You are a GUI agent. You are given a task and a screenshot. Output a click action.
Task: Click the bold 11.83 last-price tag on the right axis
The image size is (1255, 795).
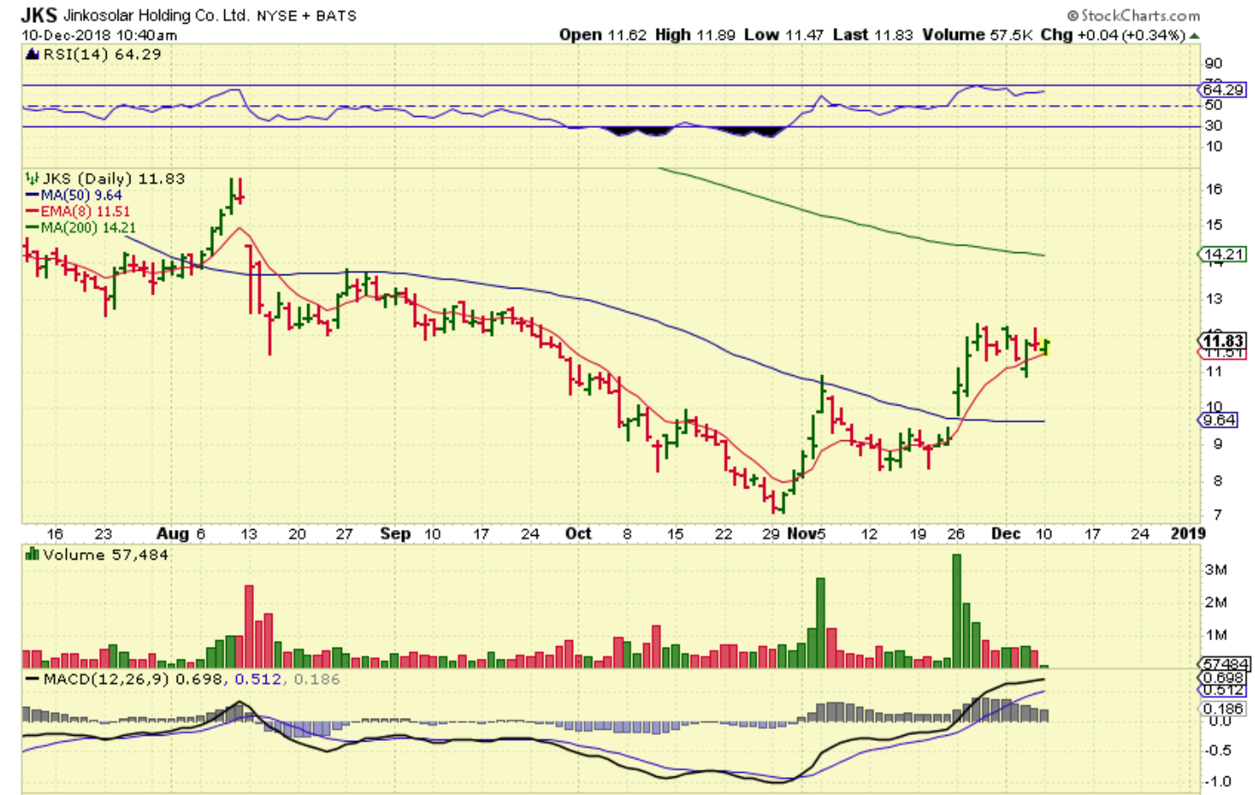coord(1223,340)
